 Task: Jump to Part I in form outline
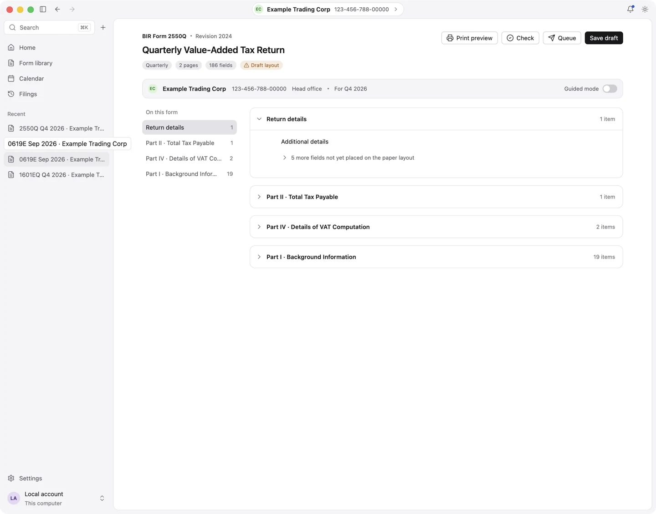tap(190, 174)
